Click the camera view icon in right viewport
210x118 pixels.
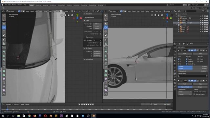(x=155, y=15)
